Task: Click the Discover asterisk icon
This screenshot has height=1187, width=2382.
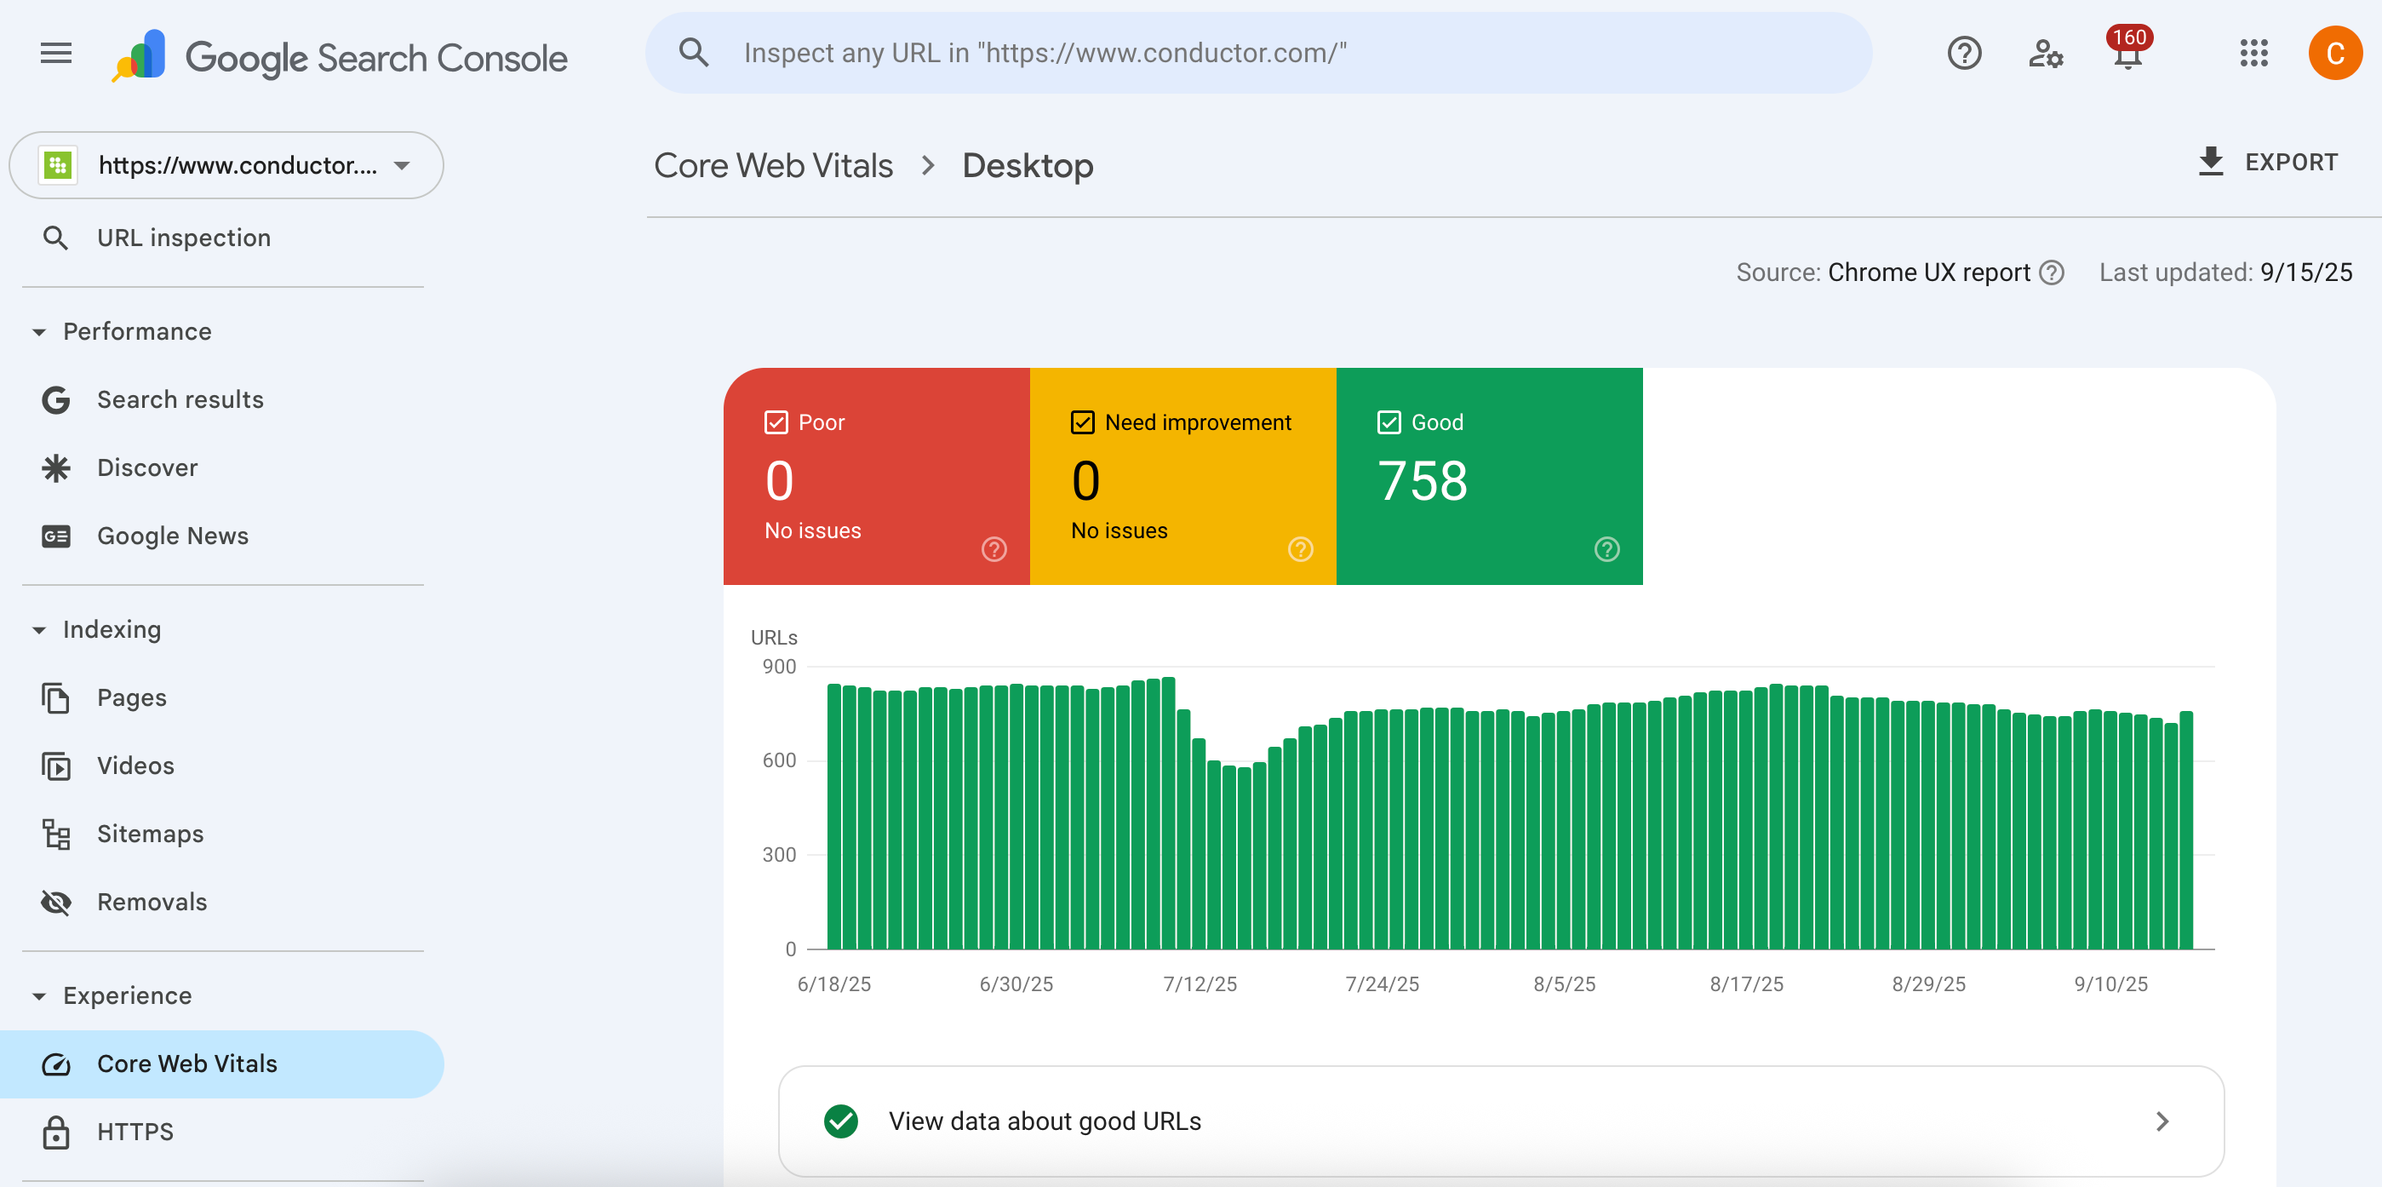Action: [x=55, y=468]
